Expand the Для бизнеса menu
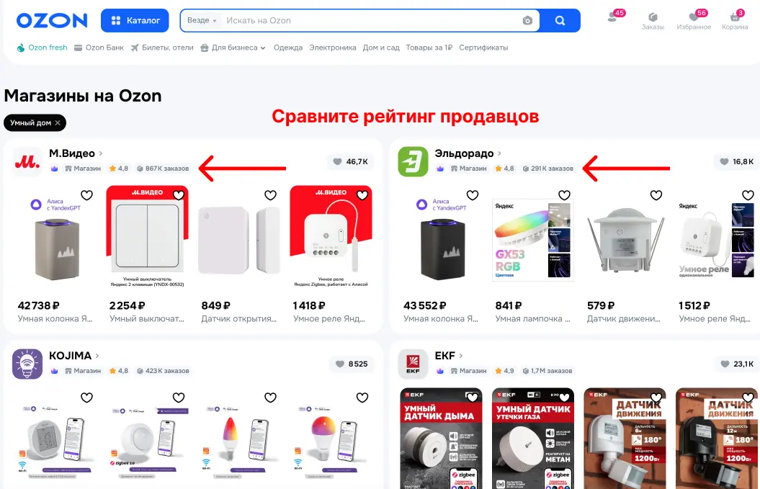This screenshot has width=760, height=489. 233,48
